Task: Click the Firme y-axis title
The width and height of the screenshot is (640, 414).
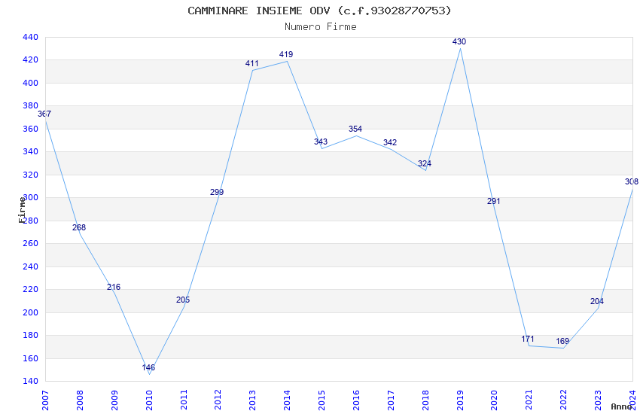Action: click(x=22, y=210)
